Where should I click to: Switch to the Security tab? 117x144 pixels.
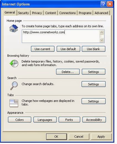pos(24,13)
